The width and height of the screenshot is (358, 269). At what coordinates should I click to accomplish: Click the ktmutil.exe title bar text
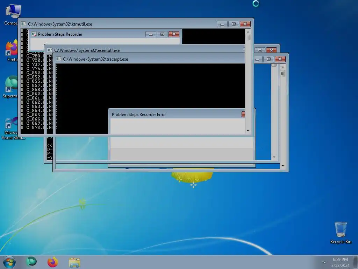coord(60,24)
